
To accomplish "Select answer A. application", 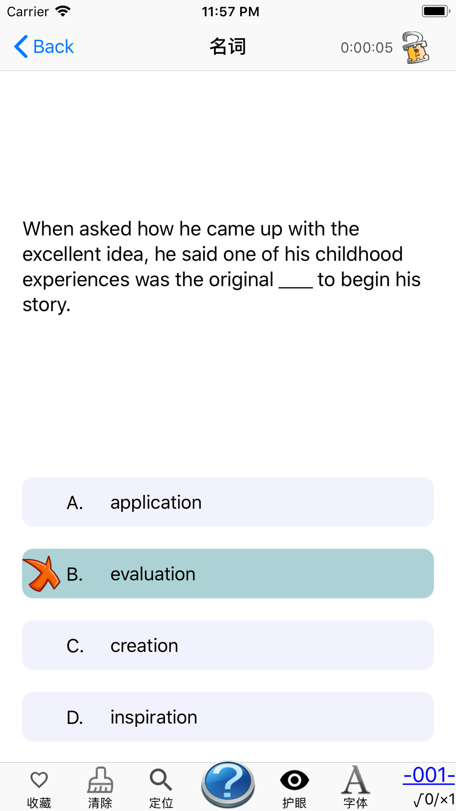I will [228, 502].
